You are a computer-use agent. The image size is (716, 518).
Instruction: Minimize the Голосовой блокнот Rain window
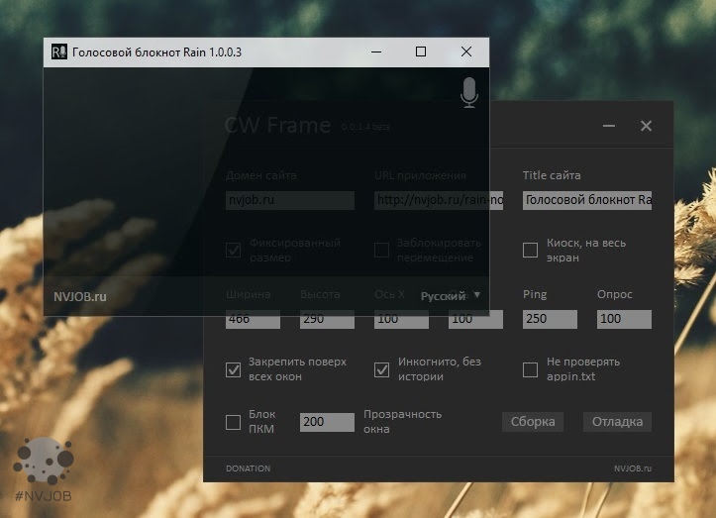(376, 52)
